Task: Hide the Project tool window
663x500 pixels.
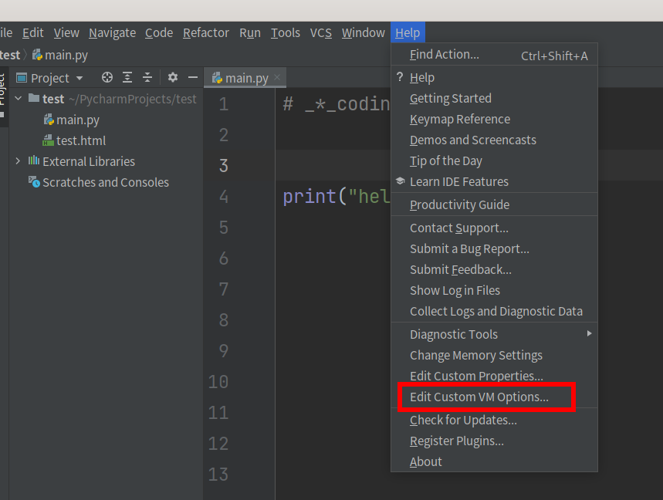Action: click(193, 77)
